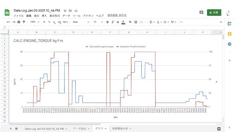The width and height of the screenshot is (235, 132).
Task: Select row 10 header
Action: pos(4,71)
